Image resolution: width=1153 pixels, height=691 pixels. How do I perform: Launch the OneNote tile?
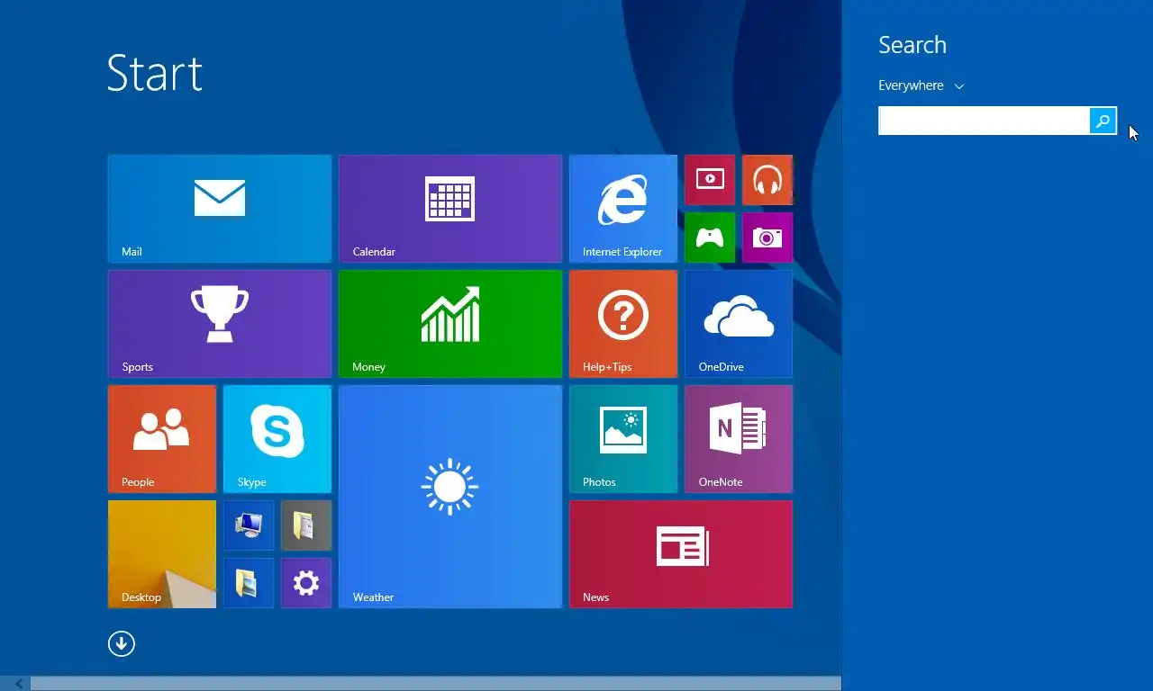pos(739,439)
